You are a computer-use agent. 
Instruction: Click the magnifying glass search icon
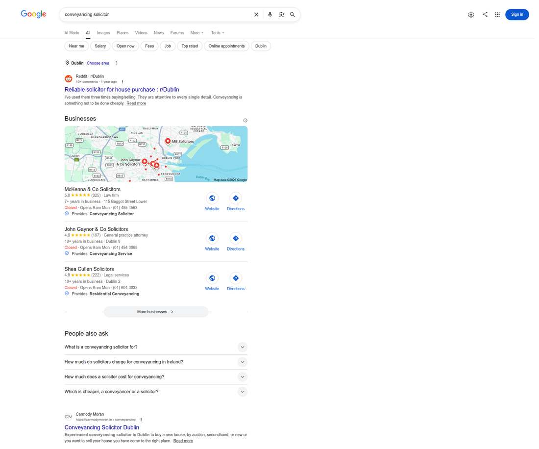tap(292, 14)
